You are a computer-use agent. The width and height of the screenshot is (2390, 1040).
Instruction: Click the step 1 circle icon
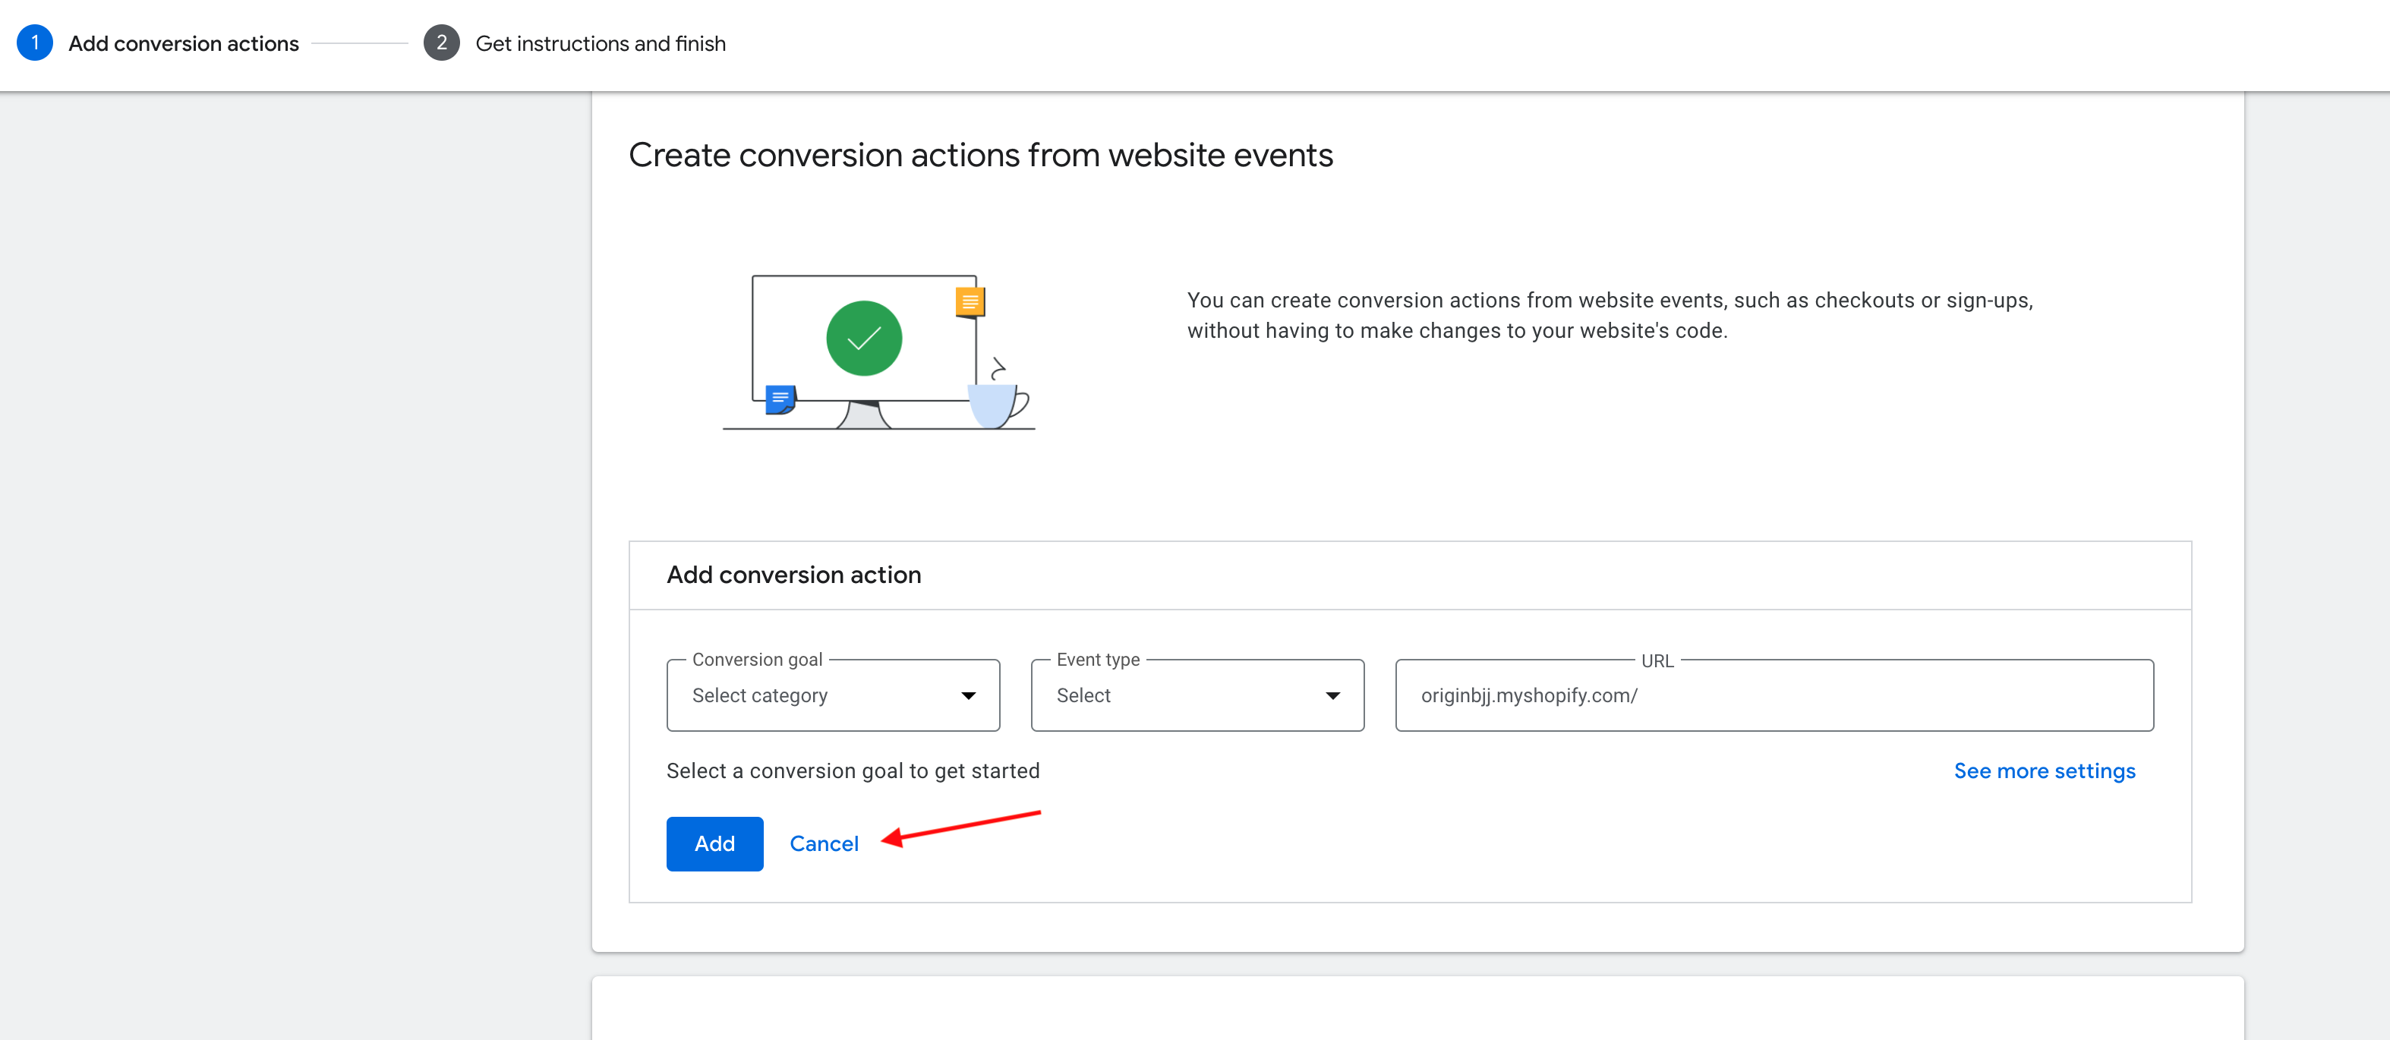pyautogui.click(x=34, y=43)
